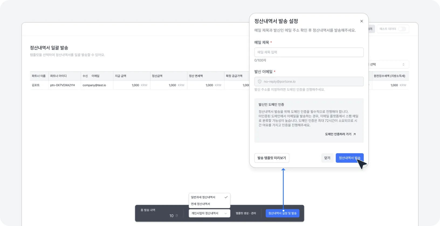Open 발송 템플릿 미리보기
440x226 pixels.
click(x=271, y=158)
